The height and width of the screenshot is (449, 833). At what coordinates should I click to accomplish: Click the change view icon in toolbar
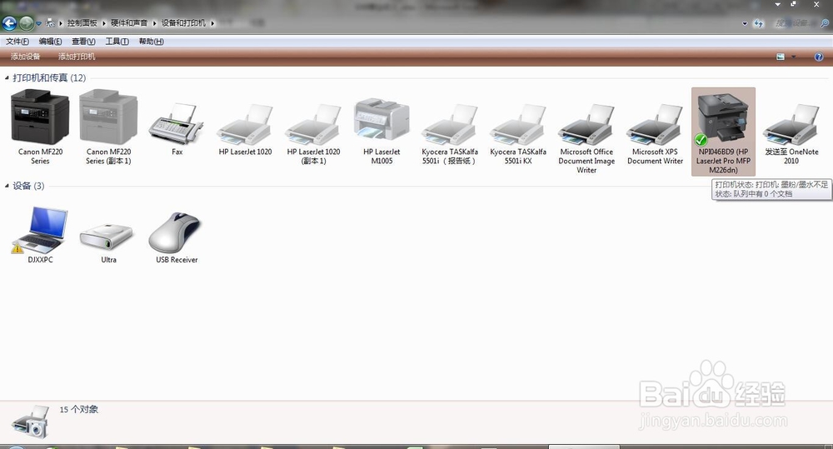[781, 57]
